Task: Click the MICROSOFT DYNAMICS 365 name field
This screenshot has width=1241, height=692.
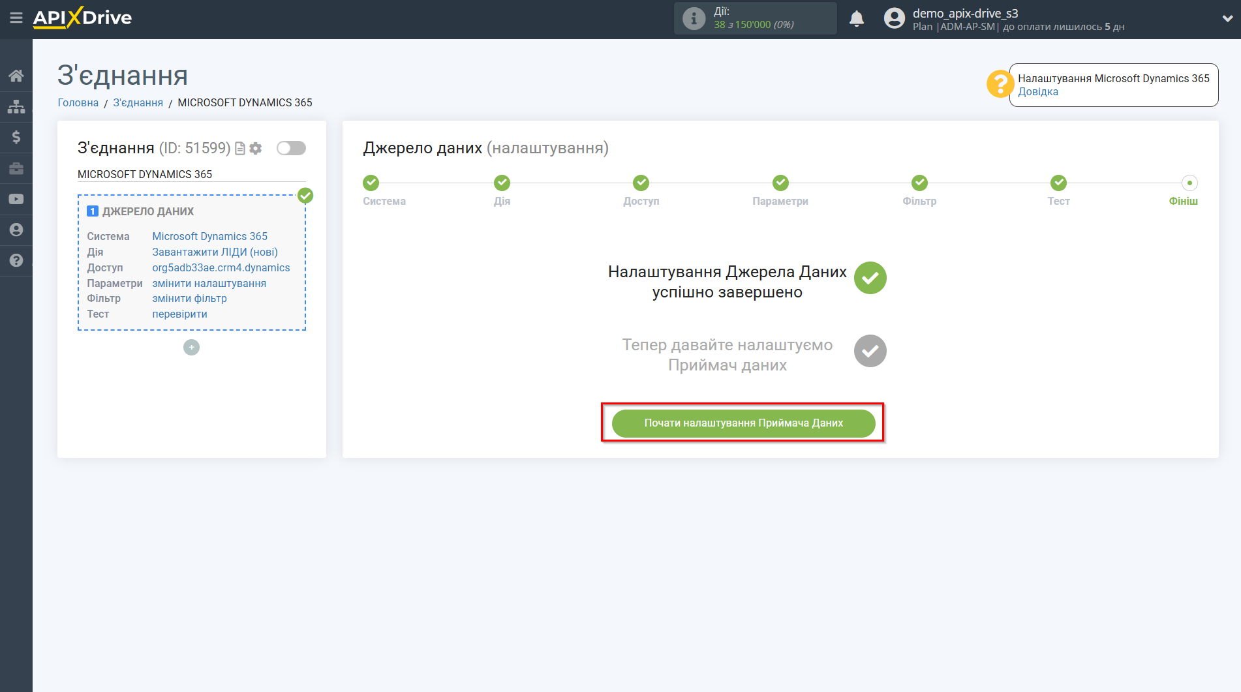Action: click(x=191, y=174)
